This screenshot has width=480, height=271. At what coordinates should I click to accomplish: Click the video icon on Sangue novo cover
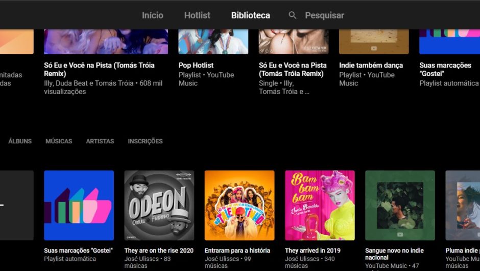pos(400,235)
